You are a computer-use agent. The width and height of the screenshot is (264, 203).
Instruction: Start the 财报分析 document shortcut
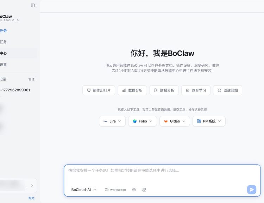[x=164, y=90]
